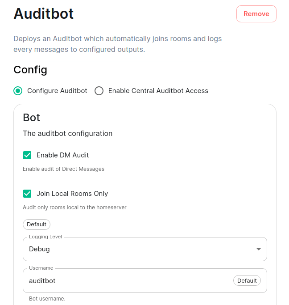Click the 'The auditbot configuration' subtitle

tap(68, 133)
